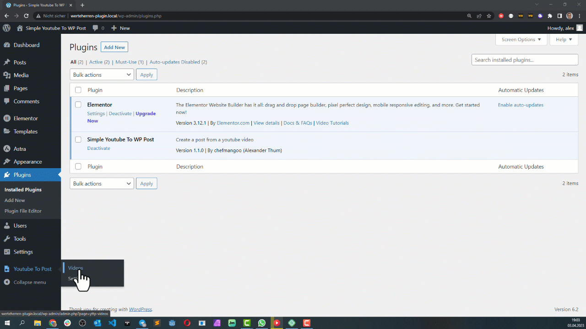Image resolution: width=586 pixels, height=329 pixels.
Task: Click the browser Back arrow
Action: click(x=6, y=16)
